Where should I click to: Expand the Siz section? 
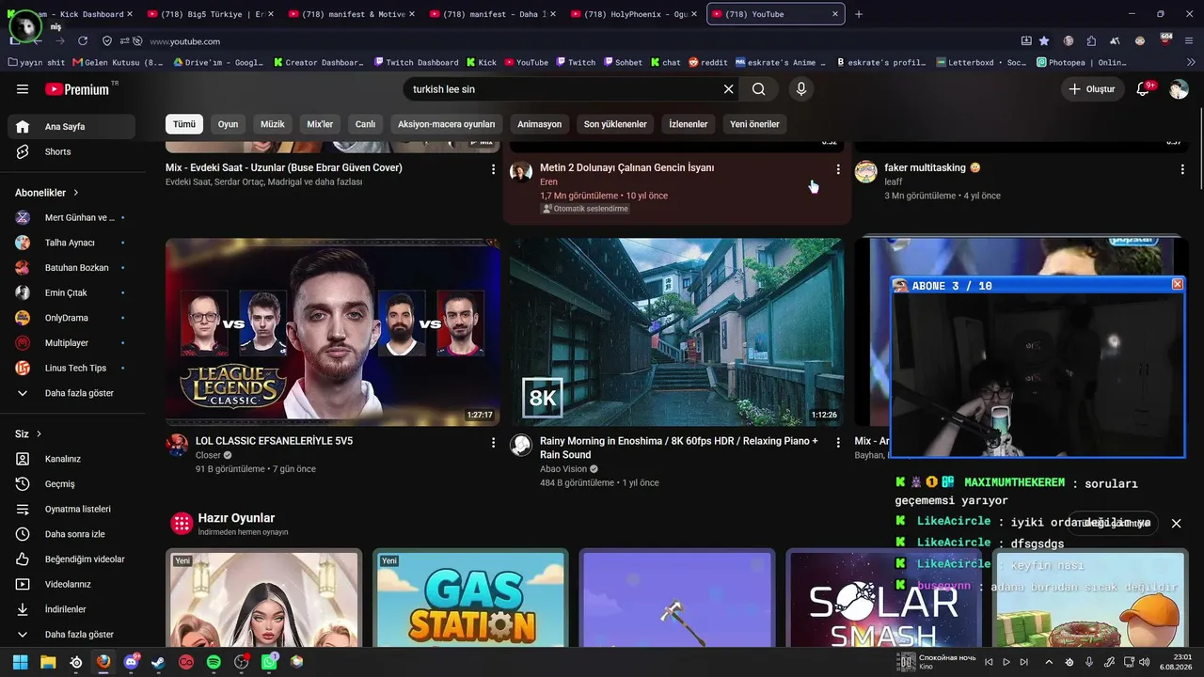[x=29, y=433]
